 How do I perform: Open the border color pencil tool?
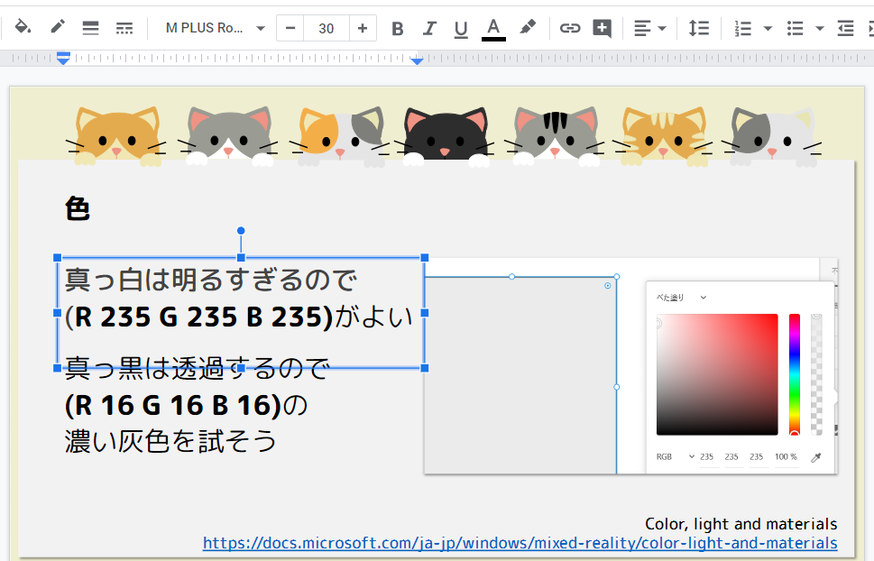point(58,27)
